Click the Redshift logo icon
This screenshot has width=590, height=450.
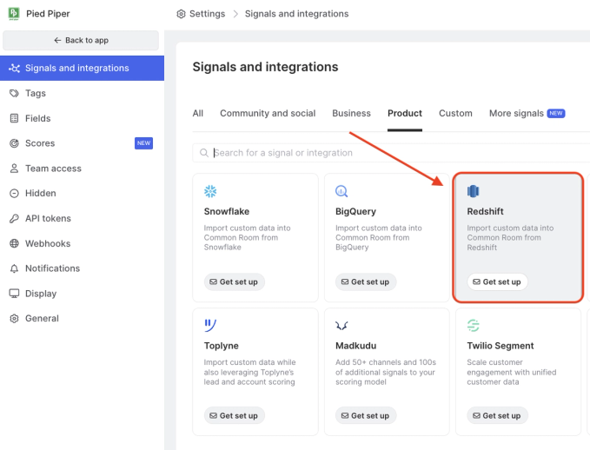point(474,191)
